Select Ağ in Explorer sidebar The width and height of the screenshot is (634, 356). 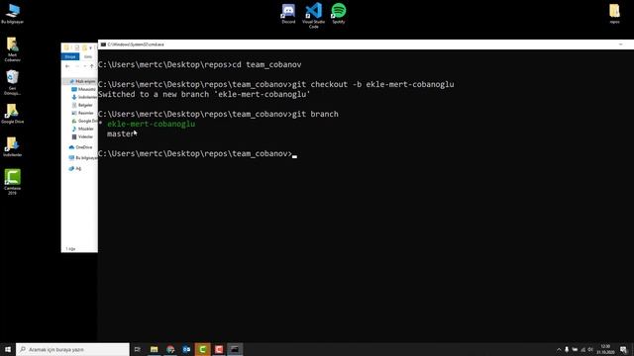coord(75,168)
